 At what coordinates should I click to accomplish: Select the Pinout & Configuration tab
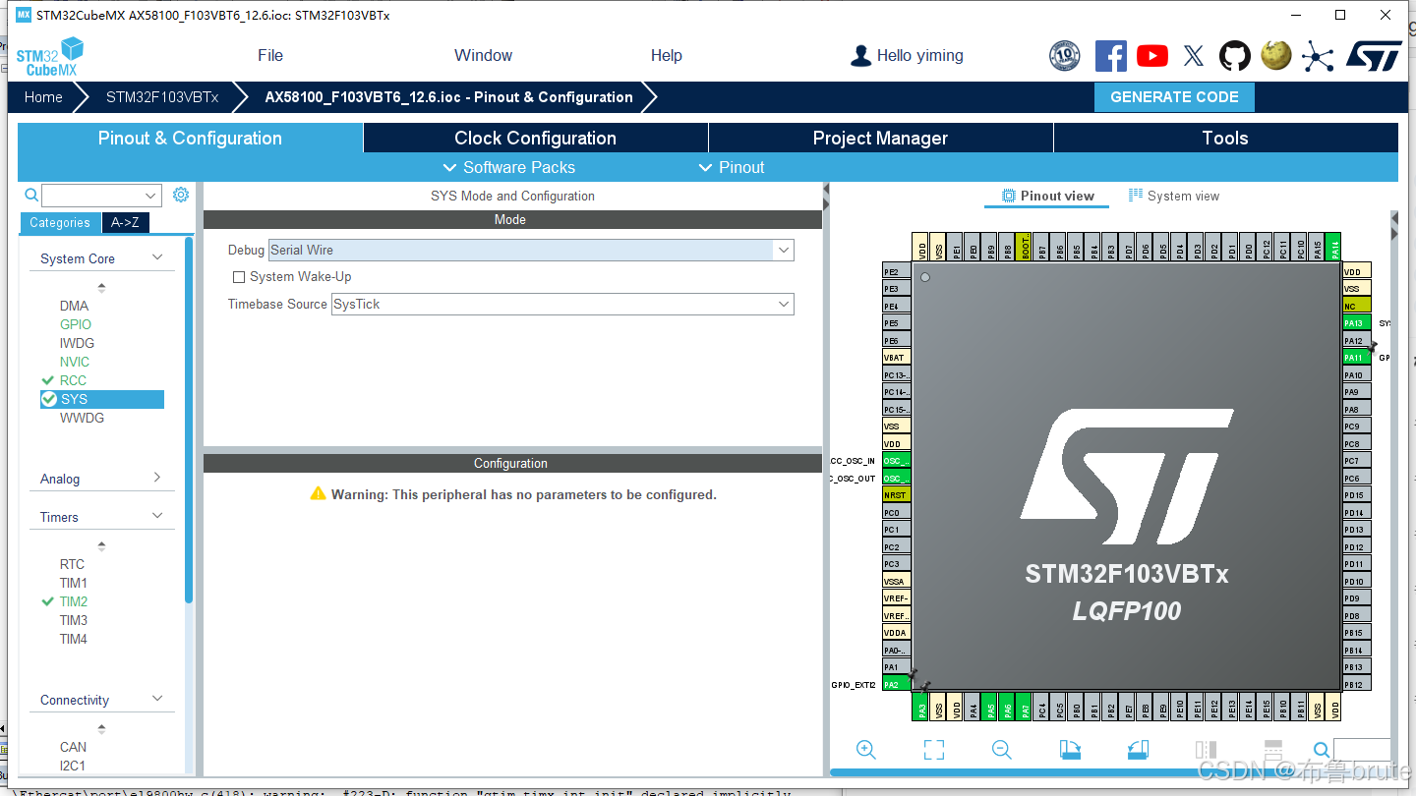tap(190, 138)
